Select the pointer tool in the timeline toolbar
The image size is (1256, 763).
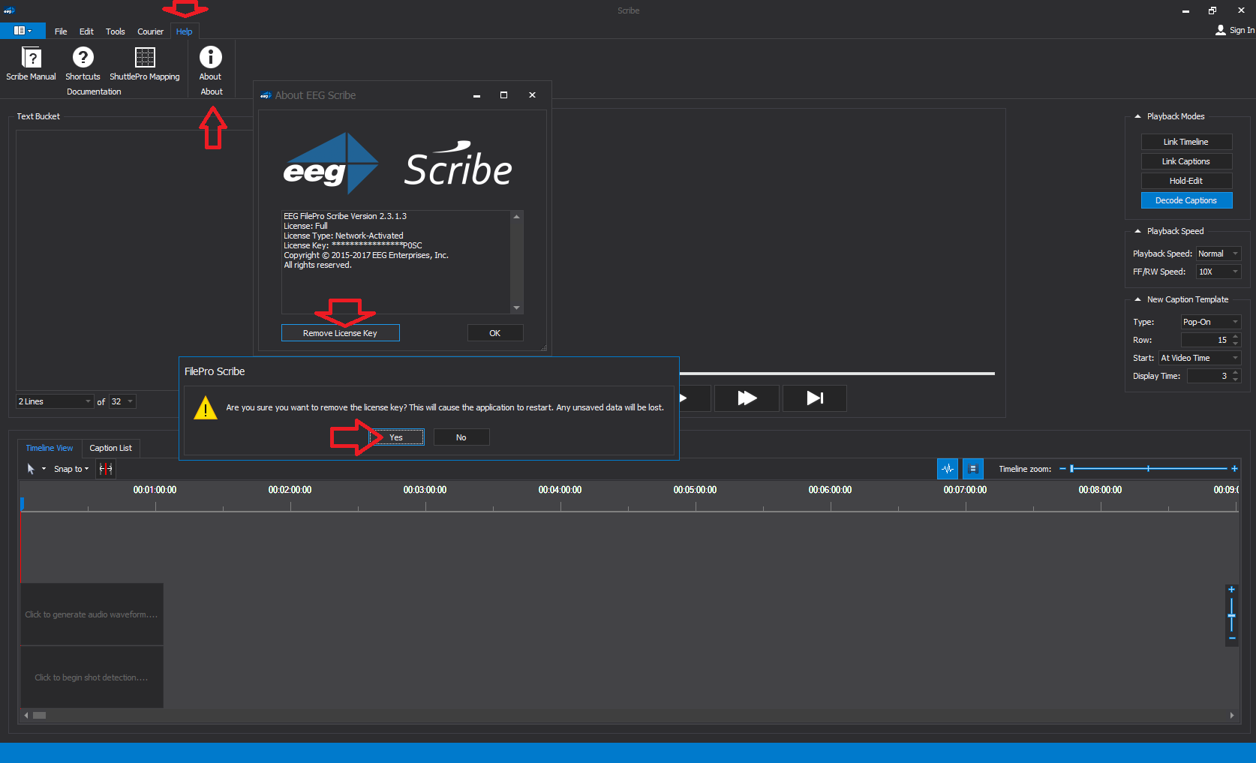point(31,469)
